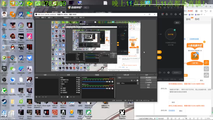
Task: Open the browser hamburger menu
Action: coord(211,11)
